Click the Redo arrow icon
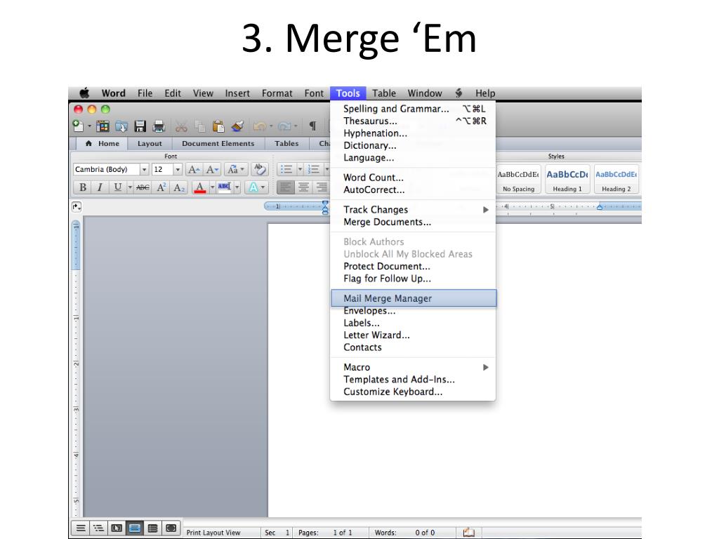 284,126
